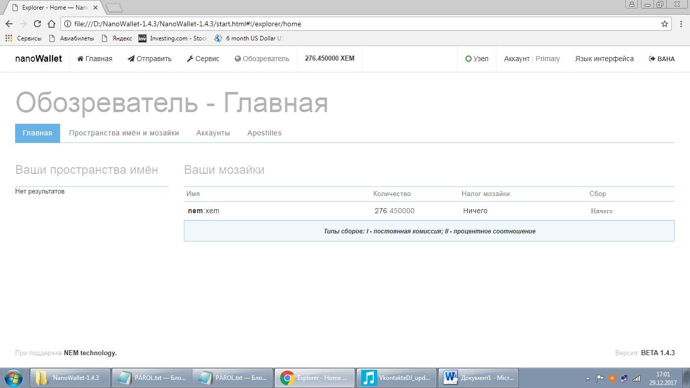Open Обозреватель explorer menu
This screenshot has width=690, height=388.
click(x=262, y=59)
